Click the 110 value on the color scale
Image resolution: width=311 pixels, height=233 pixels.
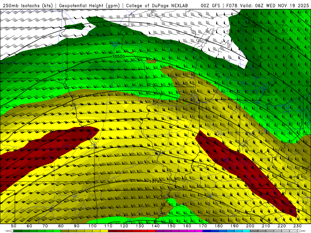coord(108,226)
